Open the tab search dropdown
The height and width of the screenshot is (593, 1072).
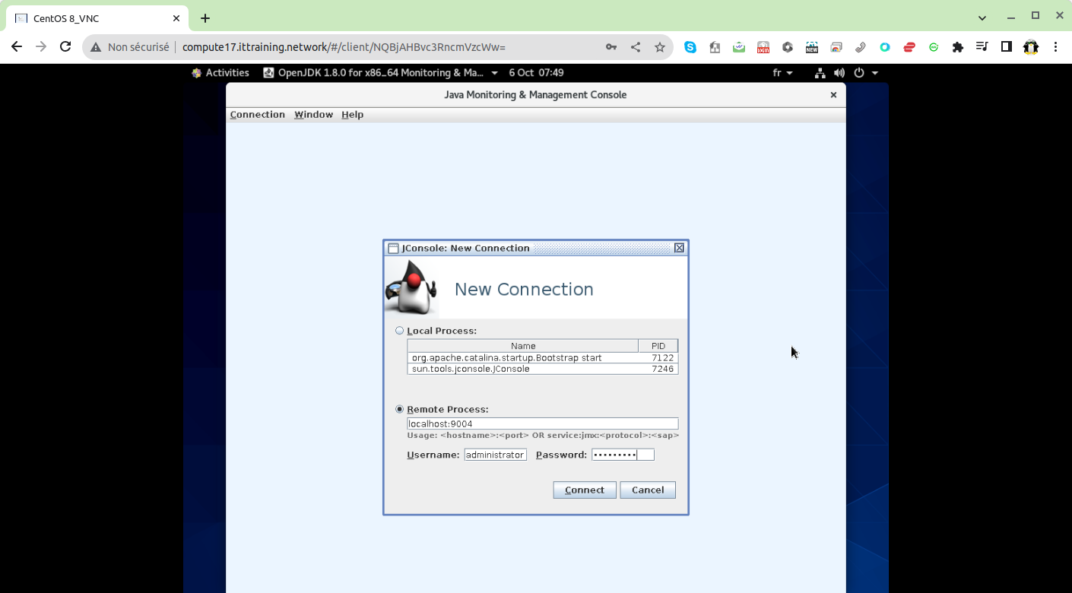(x=982, y=17)
